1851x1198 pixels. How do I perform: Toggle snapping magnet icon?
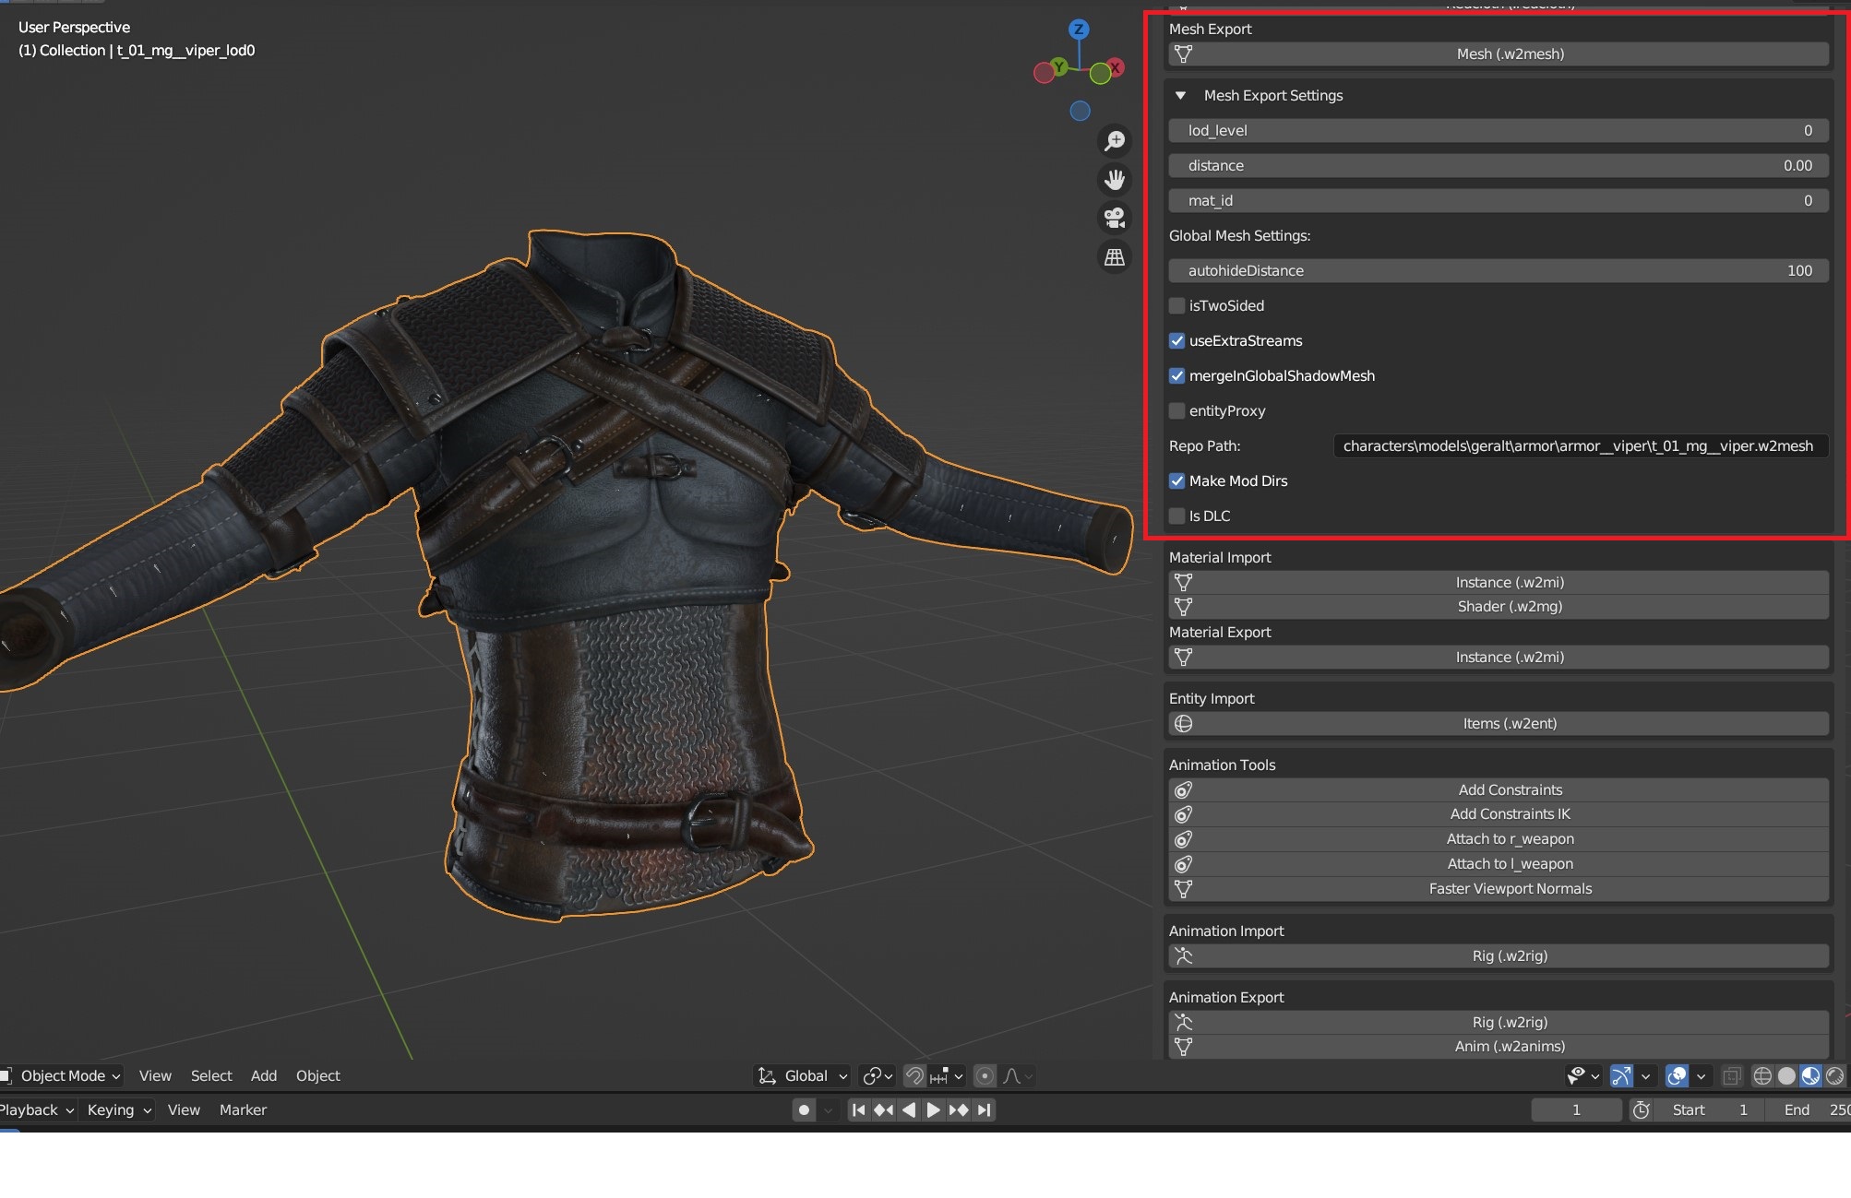(914, 1076)
